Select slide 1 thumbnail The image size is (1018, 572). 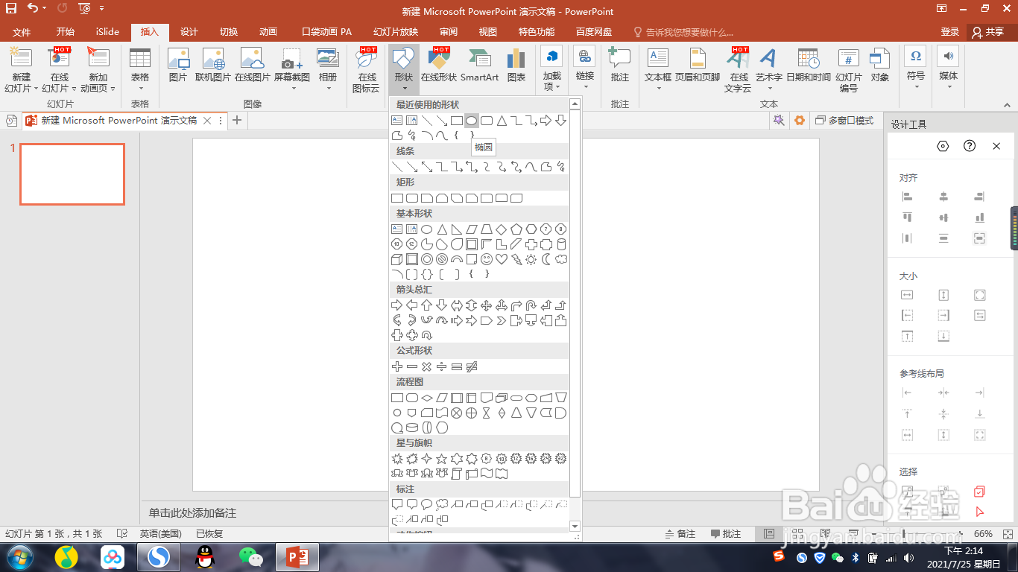[x=72, y=174]
